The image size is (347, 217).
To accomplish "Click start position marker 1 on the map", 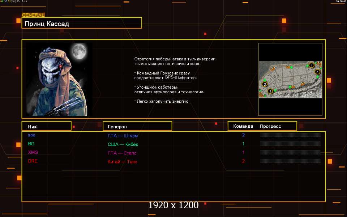I will [x=312, y=65].
